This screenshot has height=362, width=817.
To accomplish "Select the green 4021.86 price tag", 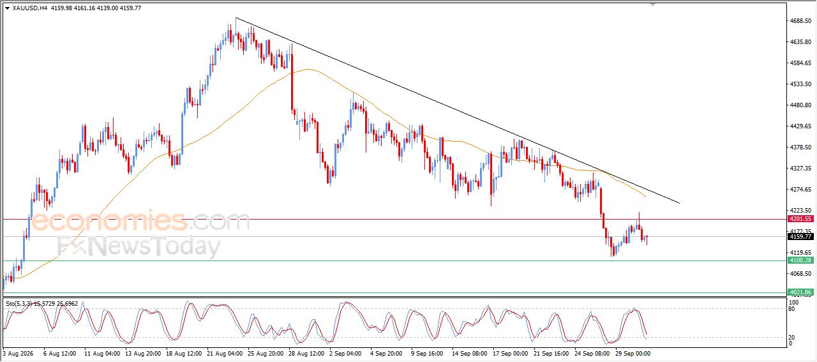I will coord(800,292).
